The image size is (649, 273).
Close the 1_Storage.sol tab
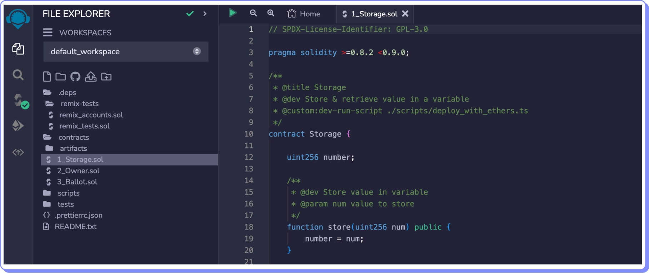pos(405,14)
